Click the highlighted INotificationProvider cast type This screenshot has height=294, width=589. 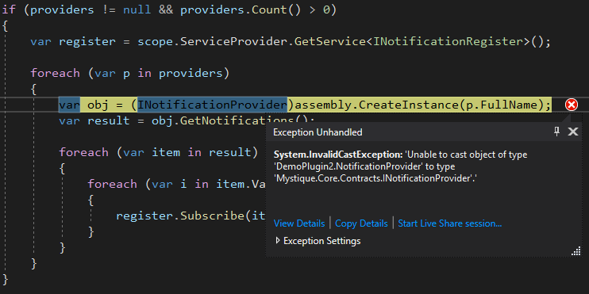click(x=212, y=105)
